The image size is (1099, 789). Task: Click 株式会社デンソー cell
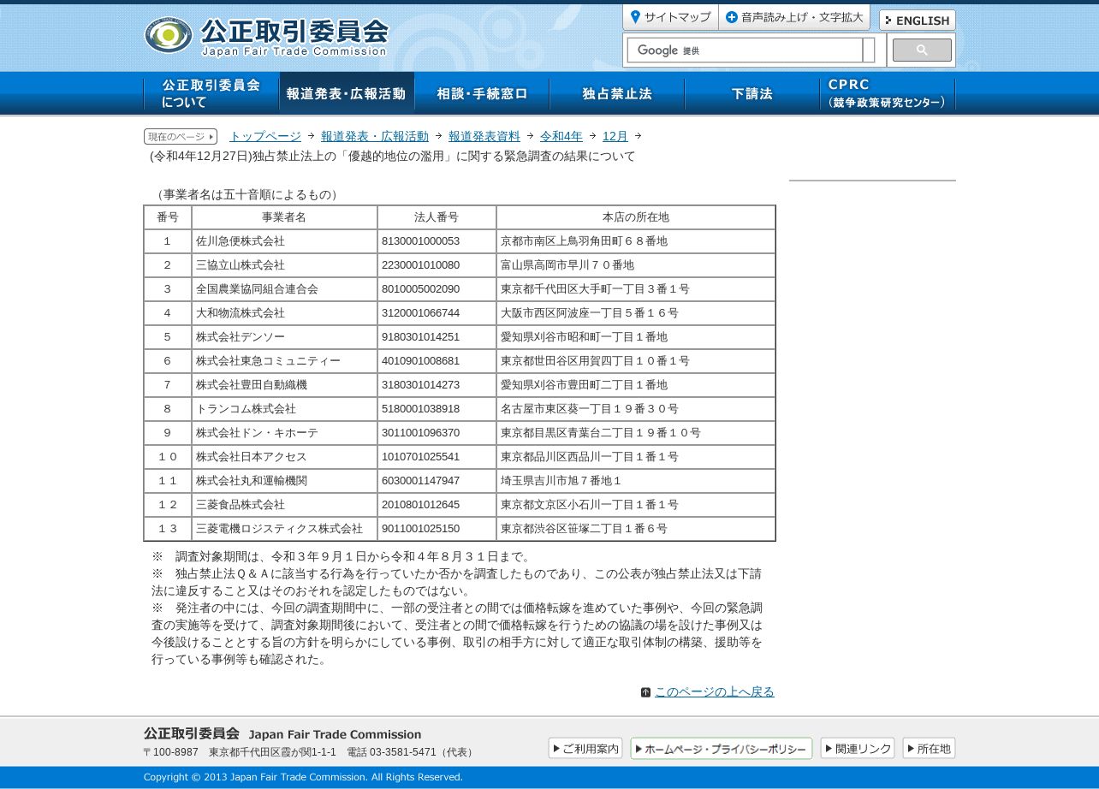point(284,337)
